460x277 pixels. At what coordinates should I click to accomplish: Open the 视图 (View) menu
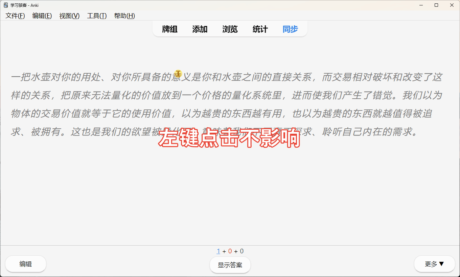(x=69, y=16)
